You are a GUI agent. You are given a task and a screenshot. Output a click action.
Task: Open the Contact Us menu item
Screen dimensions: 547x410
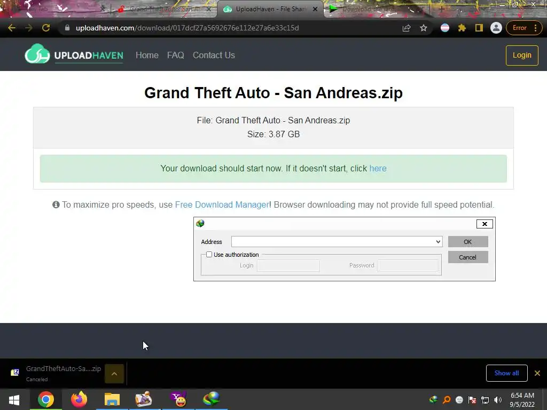[214, 55]
